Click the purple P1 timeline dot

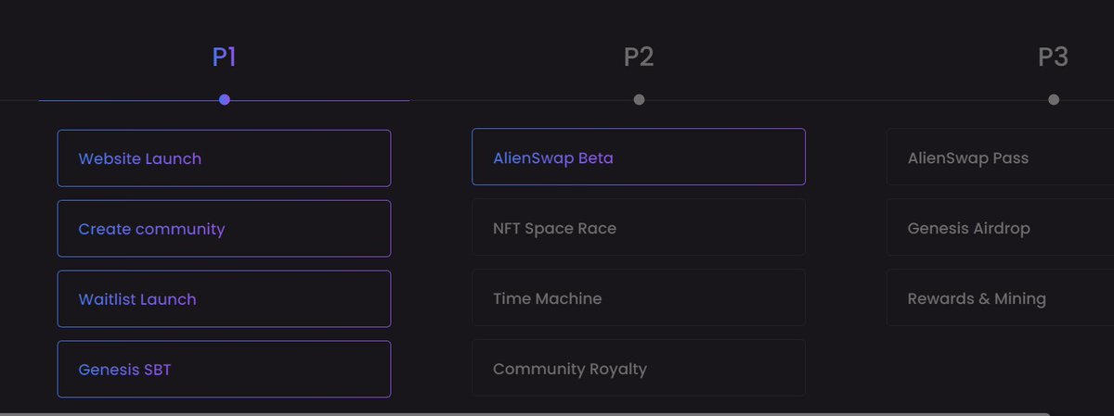(x=225, y=99)
